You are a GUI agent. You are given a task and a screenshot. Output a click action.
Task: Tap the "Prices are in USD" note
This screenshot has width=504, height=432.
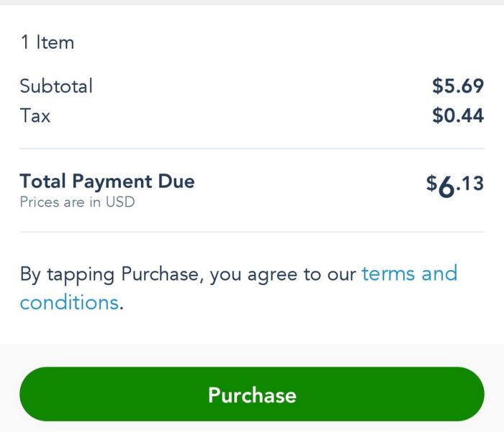pos(77,202)
